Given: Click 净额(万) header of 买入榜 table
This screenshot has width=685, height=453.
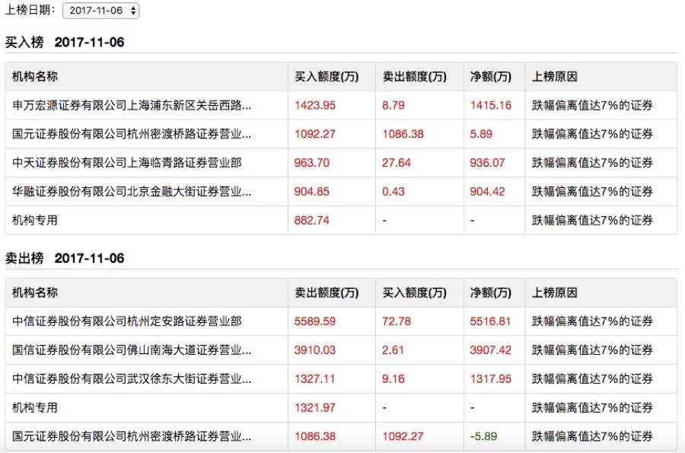Looking at the screenshot, I should 491,76.
